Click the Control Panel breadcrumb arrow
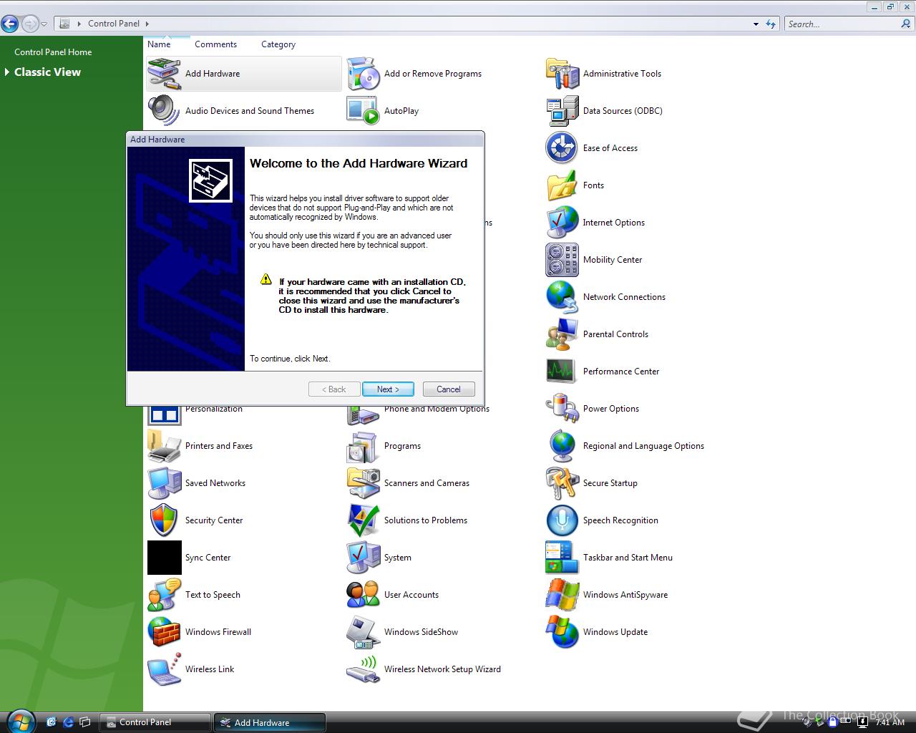The width and height of the screenshot is (916, 733). coord(147,24)
